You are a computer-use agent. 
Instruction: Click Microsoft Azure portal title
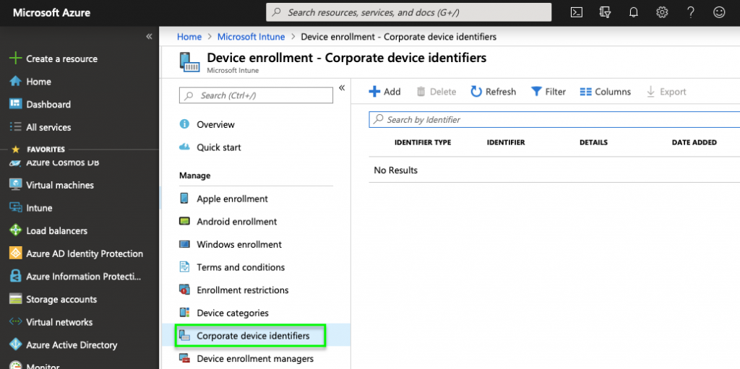(51, 13)
